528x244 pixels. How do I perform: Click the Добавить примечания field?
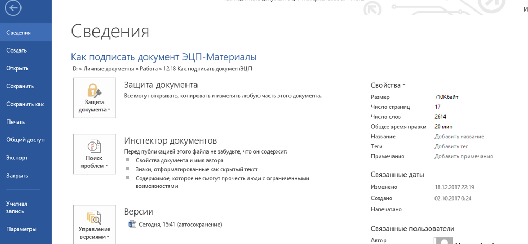click(463, 156)
